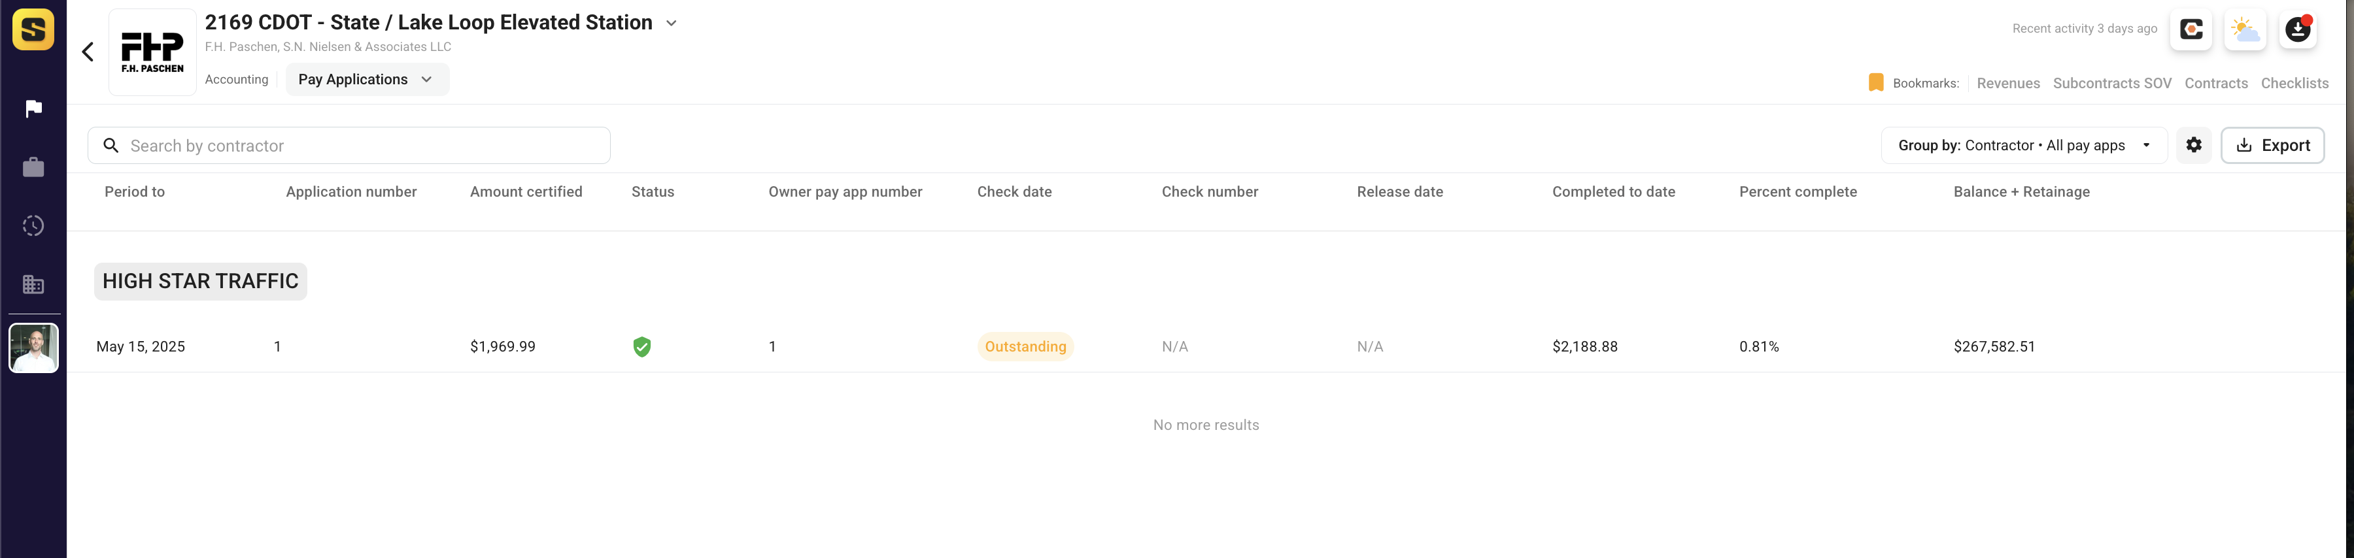Open the Subcontracts SOV bookmark
This screenshot has width=2354, height=558.
coord(2112,83)
